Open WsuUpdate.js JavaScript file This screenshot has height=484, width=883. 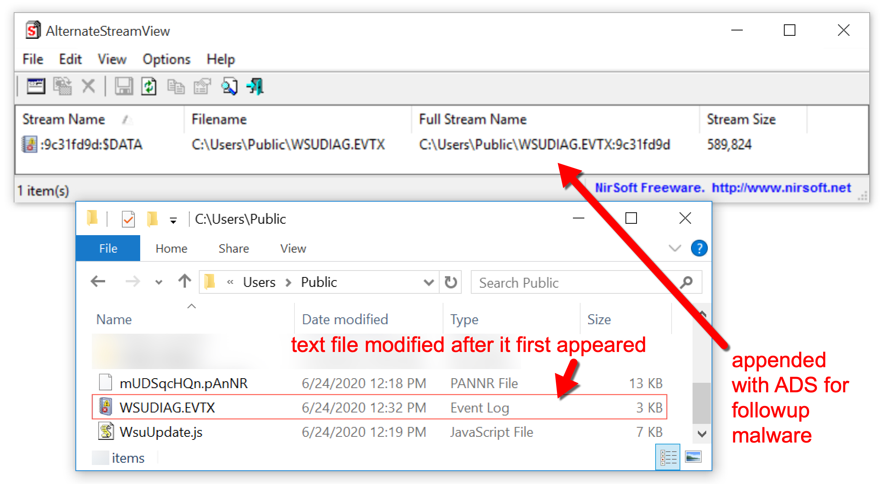[160, 432]
